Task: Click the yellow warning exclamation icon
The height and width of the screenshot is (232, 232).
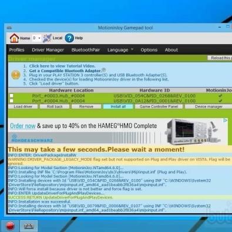Action: tap(16, 75)
